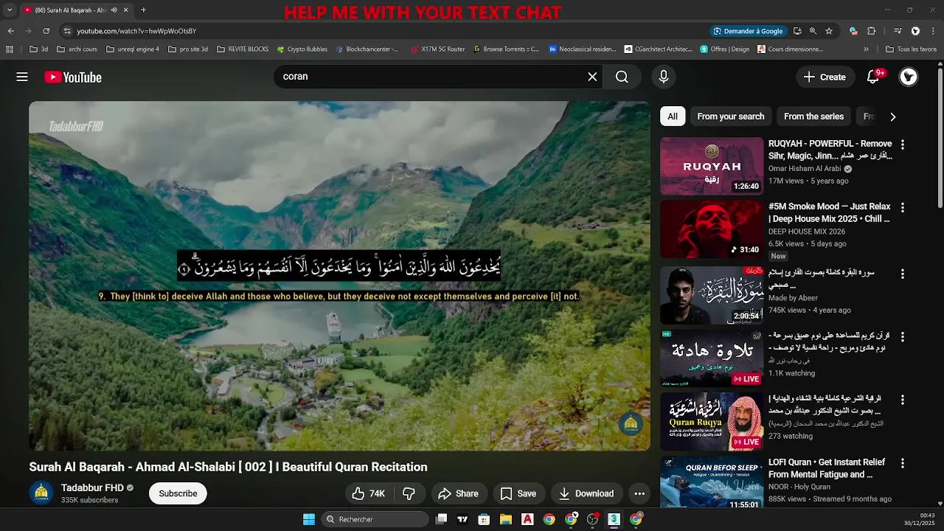
Task: Save the video to a playlist
Action: click(518, 493)
